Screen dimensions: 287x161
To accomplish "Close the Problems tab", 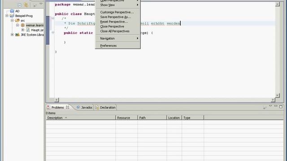I will click(68, 107).
